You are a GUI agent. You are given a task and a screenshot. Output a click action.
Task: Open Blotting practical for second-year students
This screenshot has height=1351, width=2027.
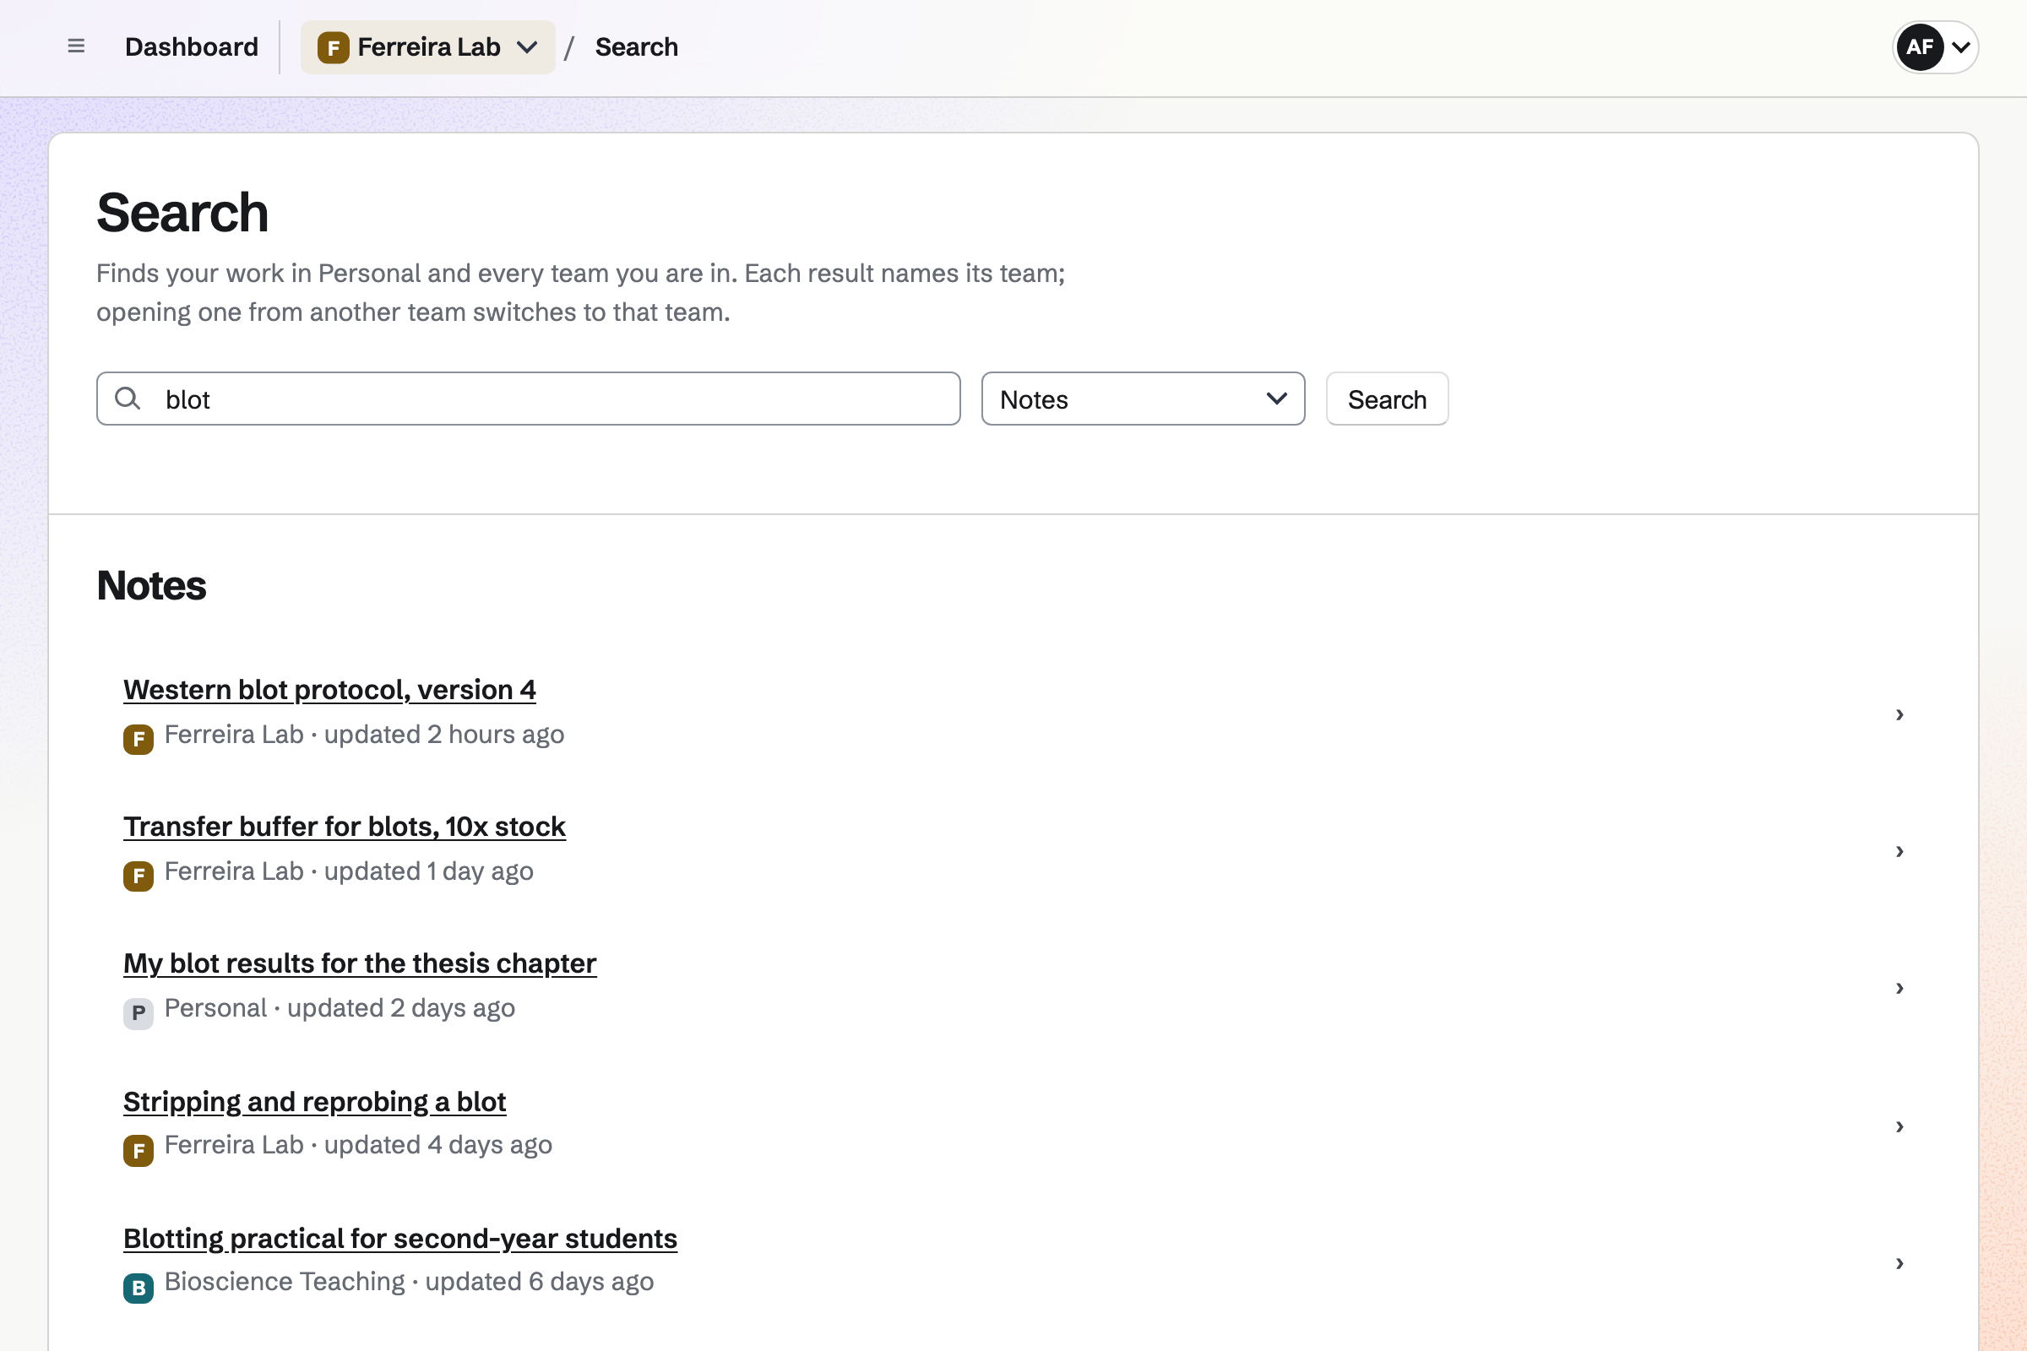point(399,1238)
